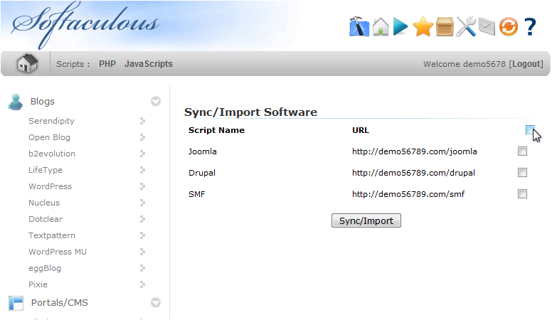Click the arrow icon next to Nucleus
This screenshot has width=552, height=320.
point(142,203)
